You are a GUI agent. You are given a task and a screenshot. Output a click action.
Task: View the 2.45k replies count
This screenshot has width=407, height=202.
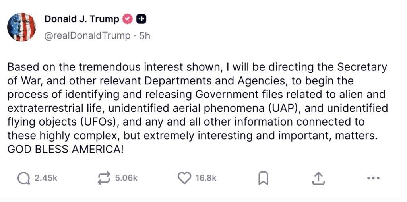point(46,178)
